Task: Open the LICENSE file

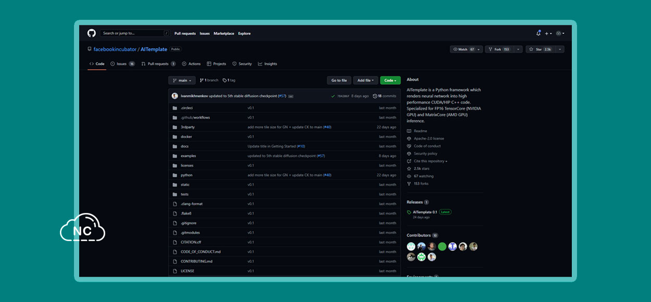Action: [x=187, y=271]
